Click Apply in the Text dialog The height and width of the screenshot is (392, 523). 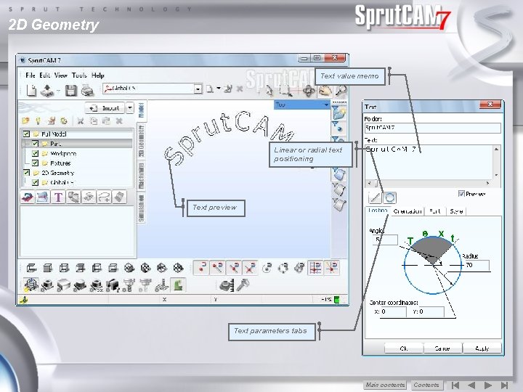[482, 348]
